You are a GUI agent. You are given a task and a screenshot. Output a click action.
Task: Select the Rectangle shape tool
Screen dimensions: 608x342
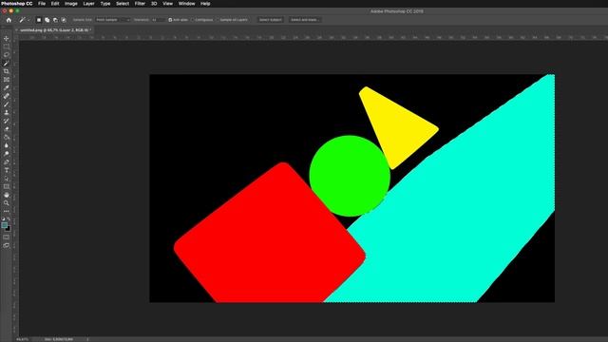[x=7, y=187]
